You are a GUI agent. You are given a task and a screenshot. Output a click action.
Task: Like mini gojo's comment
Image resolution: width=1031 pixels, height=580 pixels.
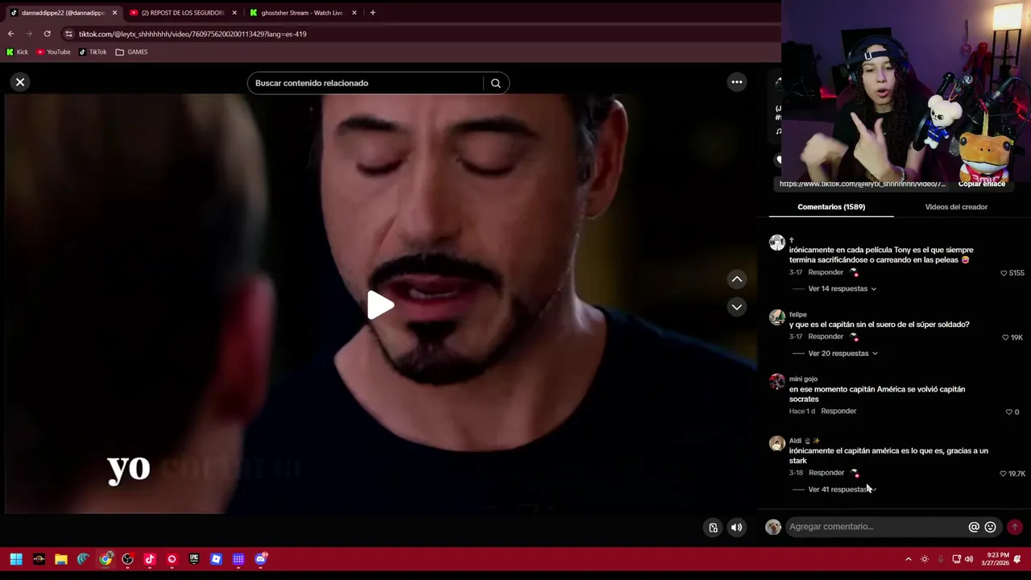[x=1008, y=412]
